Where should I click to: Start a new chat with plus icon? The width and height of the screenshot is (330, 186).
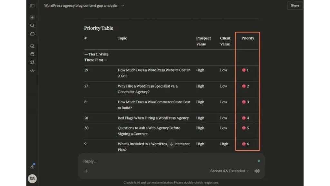click(32, 17)
